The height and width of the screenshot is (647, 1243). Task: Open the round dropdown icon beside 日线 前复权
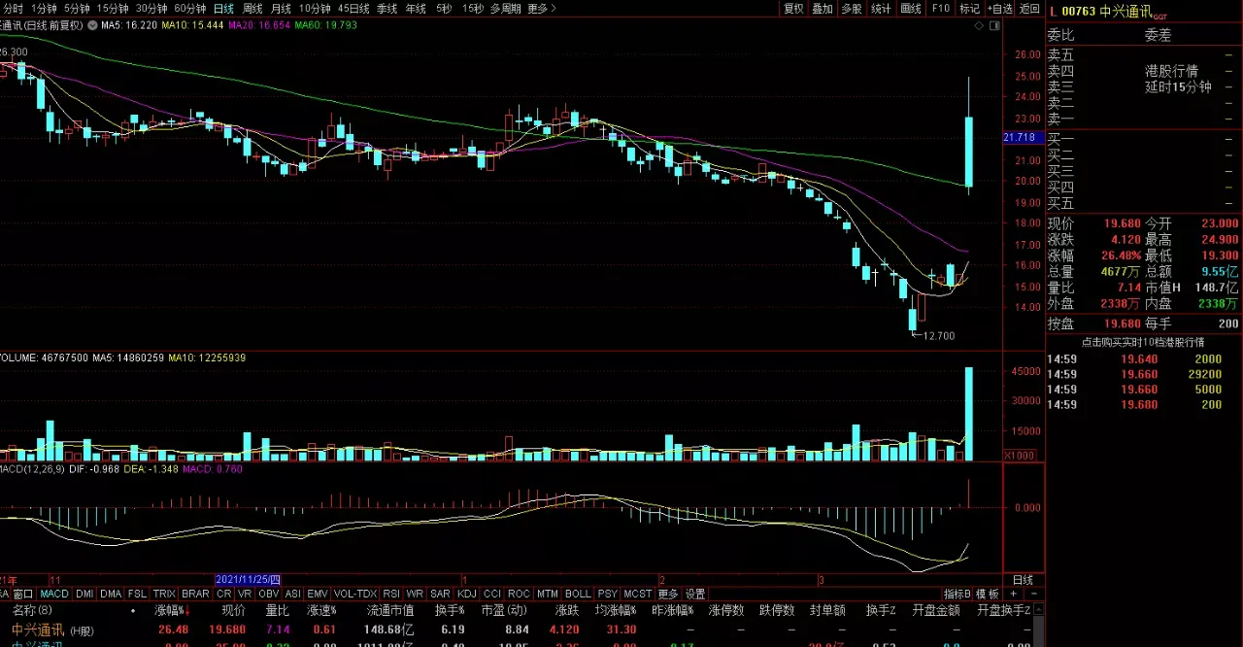click(93, 25)
